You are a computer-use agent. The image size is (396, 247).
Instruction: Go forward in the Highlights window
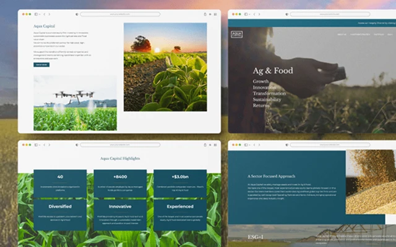[49, 145]
